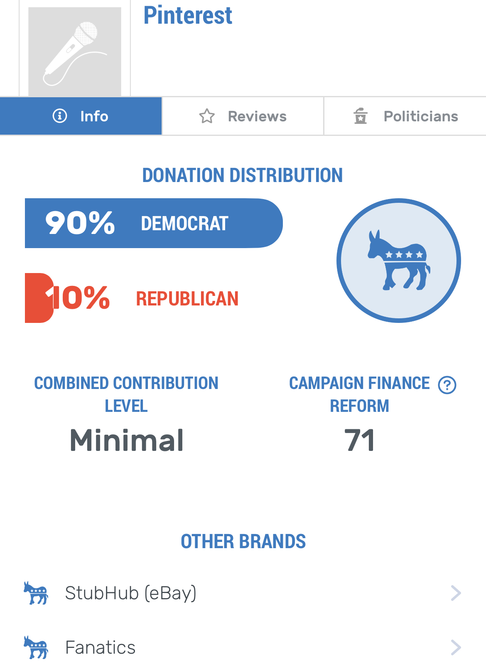Open the StubHub (eBay) brand entry

point(243,593)
